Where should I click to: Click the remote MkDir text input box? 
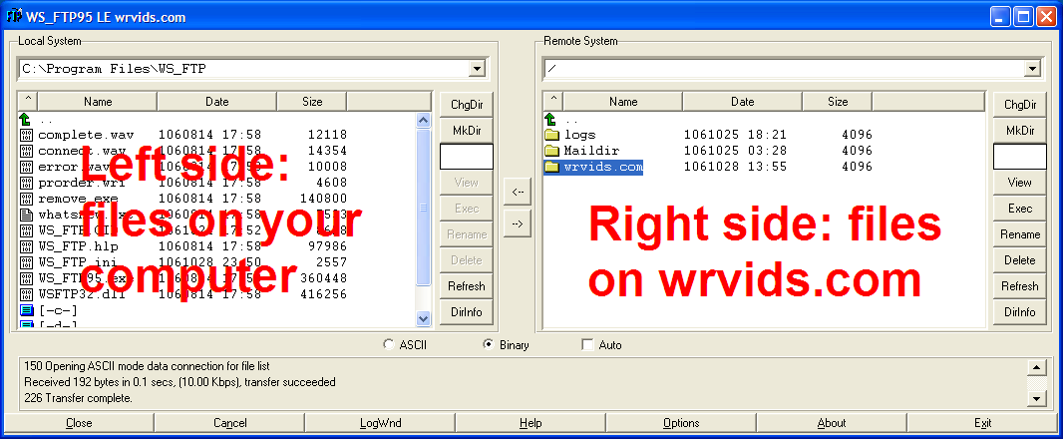1019,157
